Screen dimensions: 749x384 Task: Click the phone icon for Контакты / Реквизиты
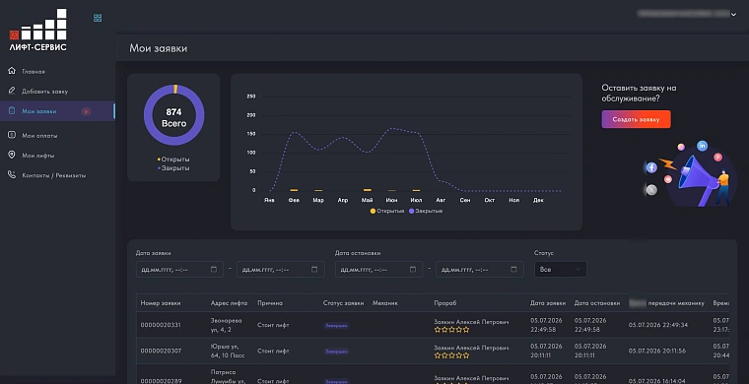click(12, 175)
